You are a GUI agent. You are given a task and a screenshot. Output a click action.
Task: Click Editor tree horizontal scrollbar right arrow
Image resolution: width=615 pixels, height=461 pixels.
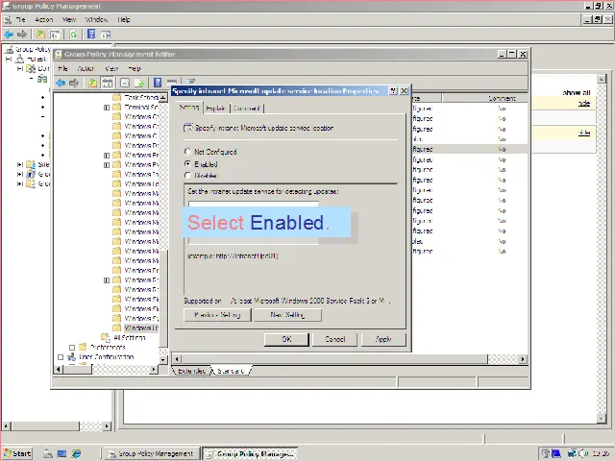click(154, 369)
